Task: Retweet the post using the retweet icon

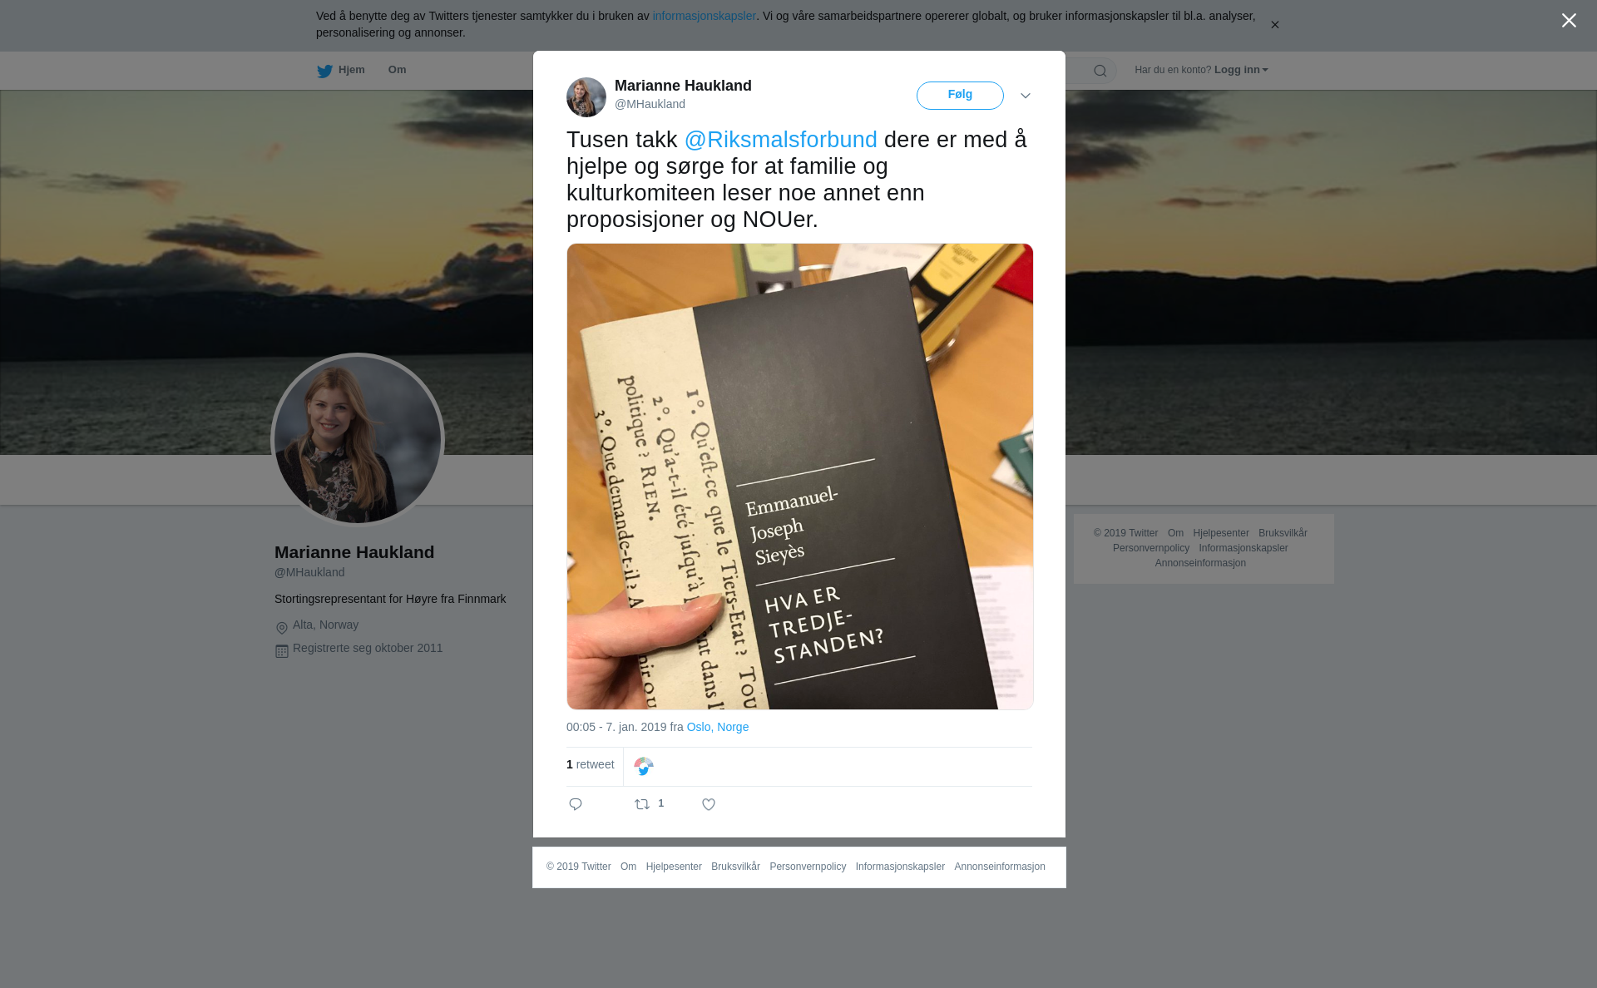Action: click(642, 804)
